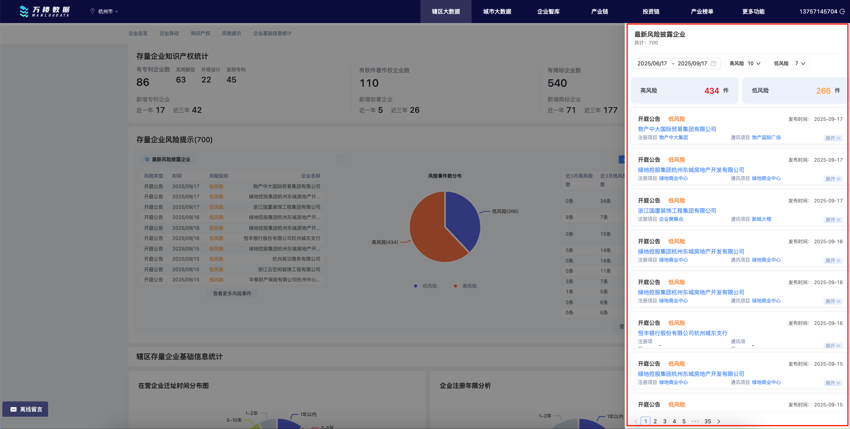Open the 低风险 7 dropdown
Image resolution: width=850 pixels, height=429 pixels.
pos(789,63)
